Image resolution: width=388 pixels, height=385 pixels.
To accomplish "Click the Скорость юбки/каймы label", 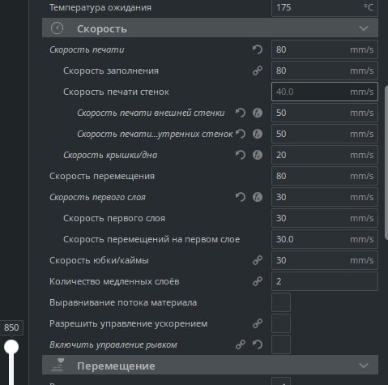I will (99, 261).
